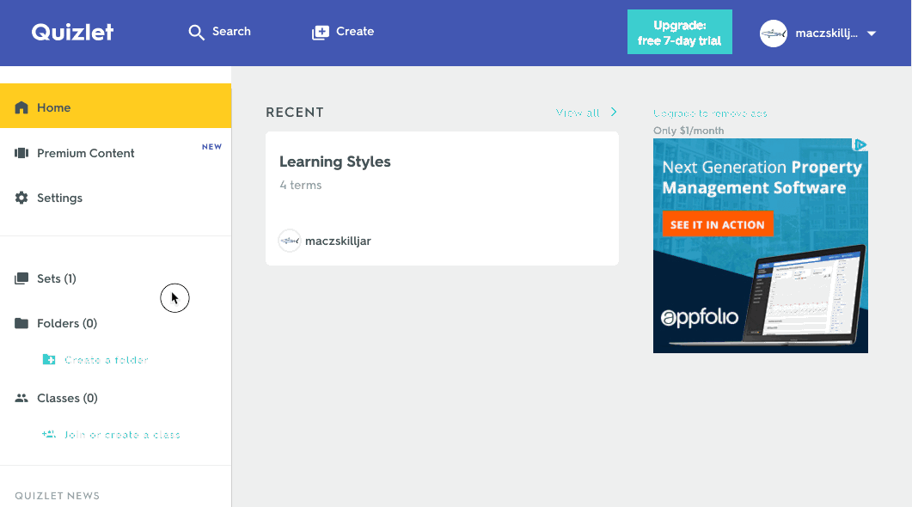The image size is (912, 507).
Task: Click Upgrade free 7-day trial button
Action: (679, 33)
